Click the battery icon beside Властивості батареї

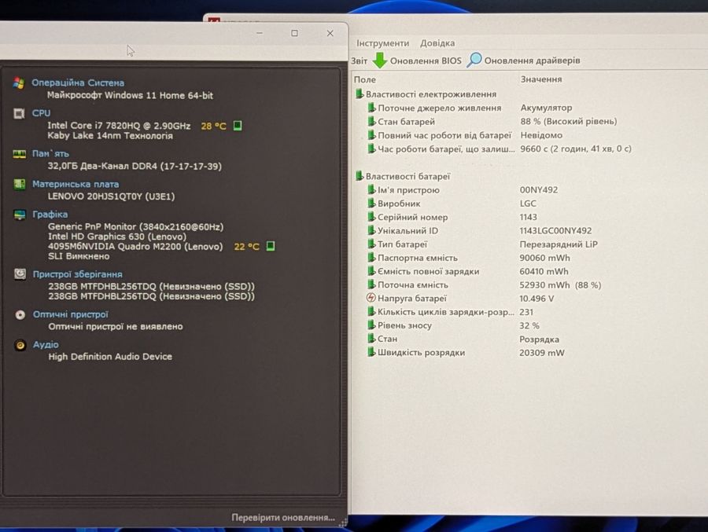360,176
